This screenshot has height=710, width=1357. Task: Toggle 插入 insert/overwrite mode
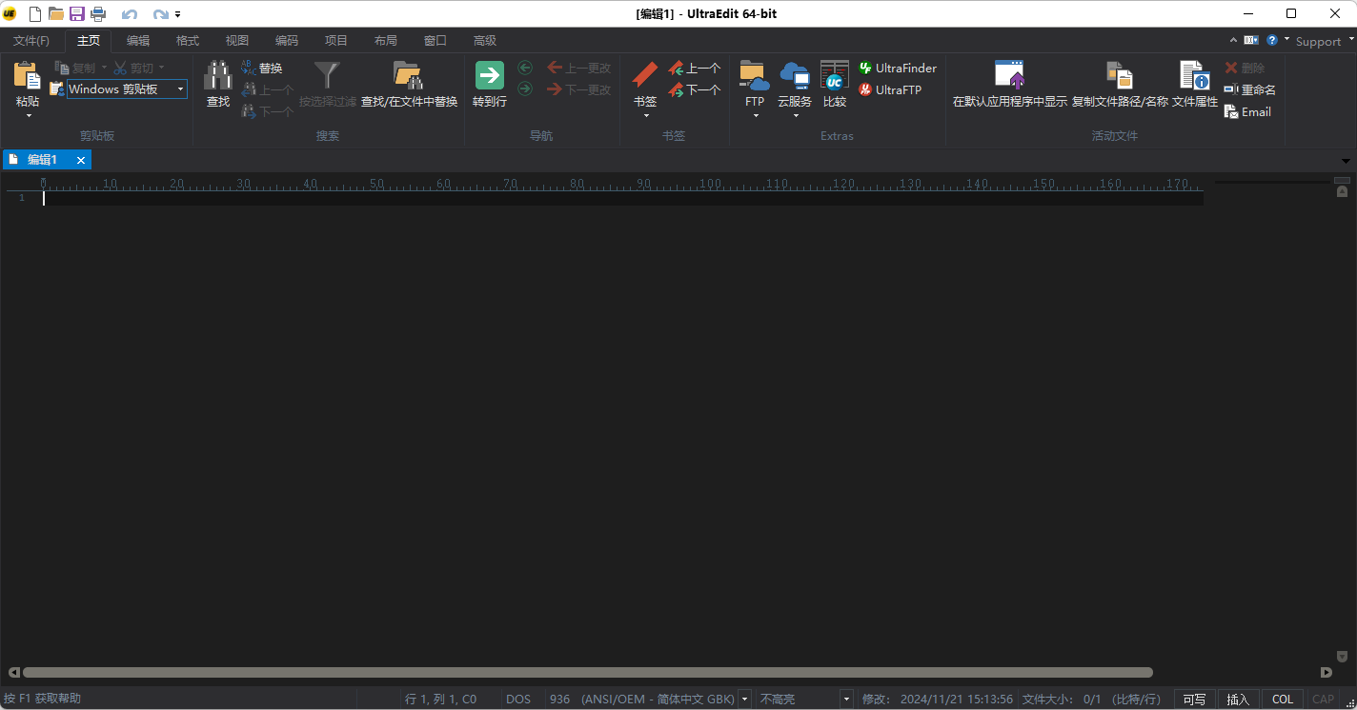point(1238,700)
